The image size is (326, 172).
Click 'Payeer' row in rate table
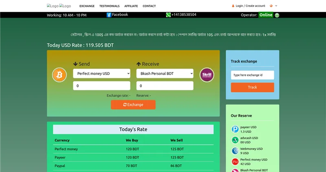[x=133, y=157]
